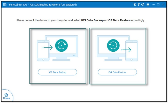The image size is (168, 103).
Task: Click the instruction text about connecting device
Action: pyautogui.click(x=81, y=20)
